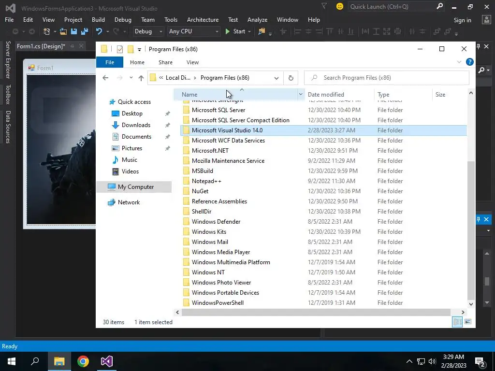Switch to Details view icon in status bar

point(457,322)
